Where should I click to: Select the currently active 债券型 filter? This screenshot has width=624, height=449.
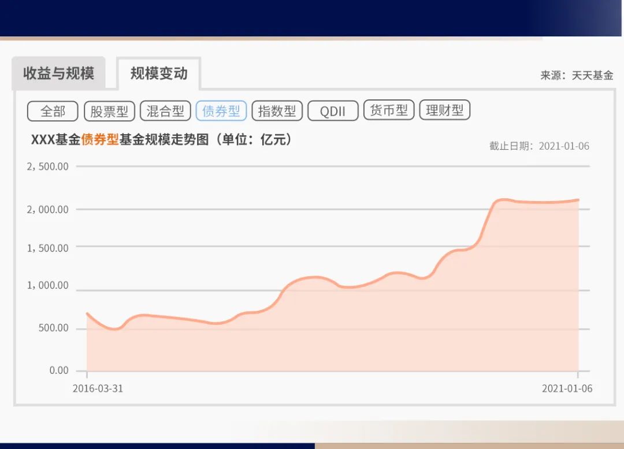click(221, 111)
